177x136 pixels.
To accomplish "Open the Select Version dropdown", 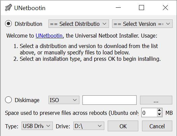I will point(142,24).
